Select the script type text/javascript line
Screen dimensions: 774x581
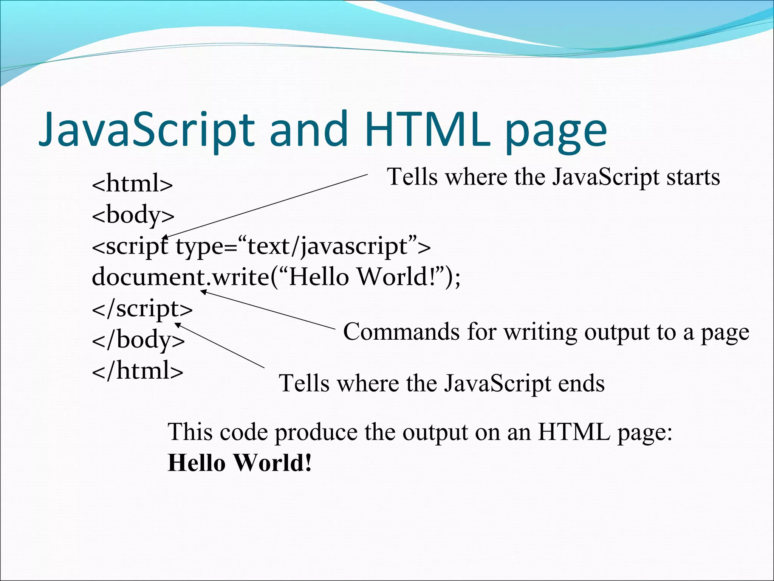click(x=261, y=247)
